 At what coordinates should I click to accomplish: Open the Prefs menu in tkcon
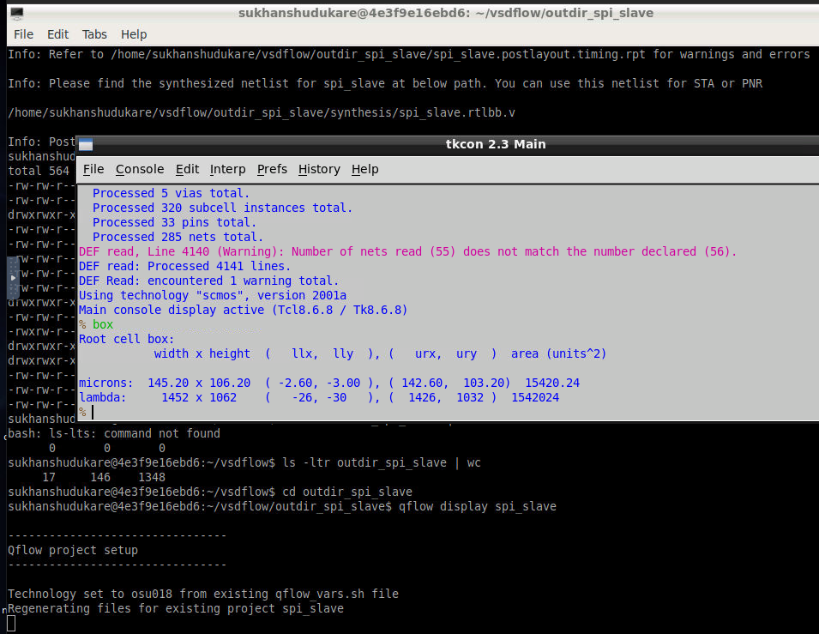272,169
